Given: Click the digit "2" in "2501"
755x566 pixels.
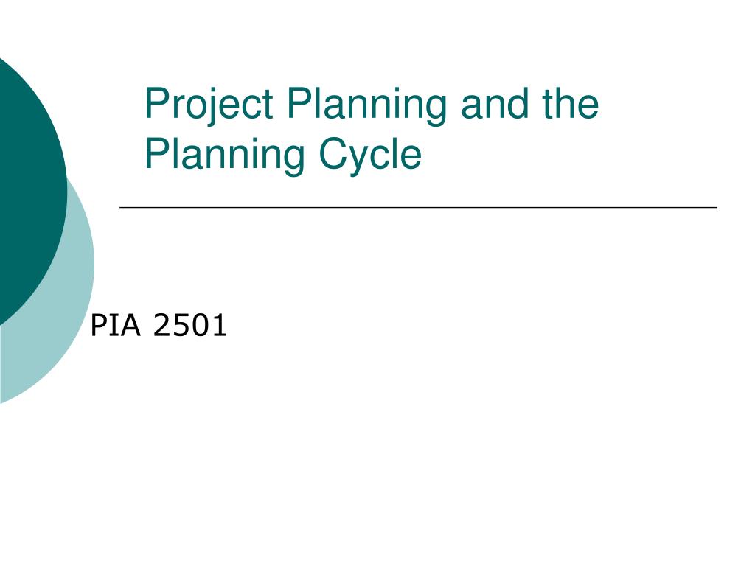Looking at the screenshot, I should tap(162, 325).
